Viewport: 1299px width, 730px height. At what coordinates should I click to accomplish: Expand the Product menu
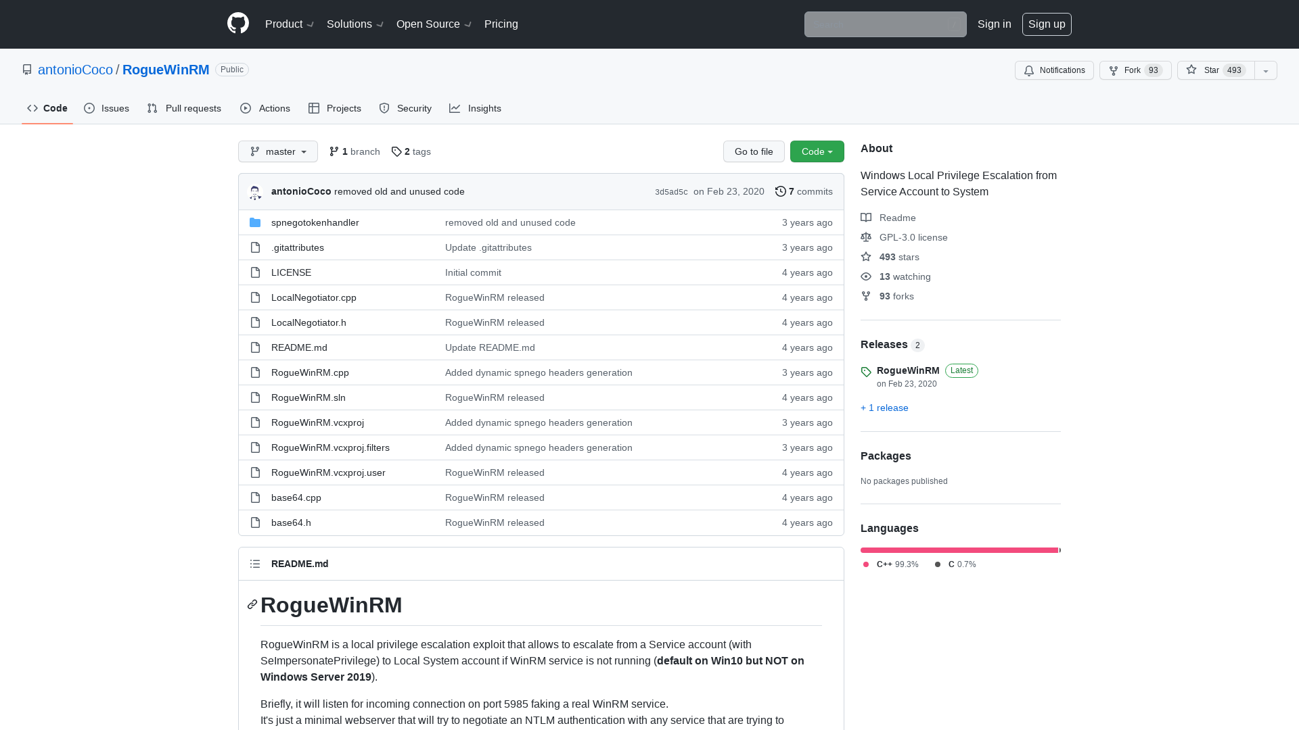[x=290, y=24]
